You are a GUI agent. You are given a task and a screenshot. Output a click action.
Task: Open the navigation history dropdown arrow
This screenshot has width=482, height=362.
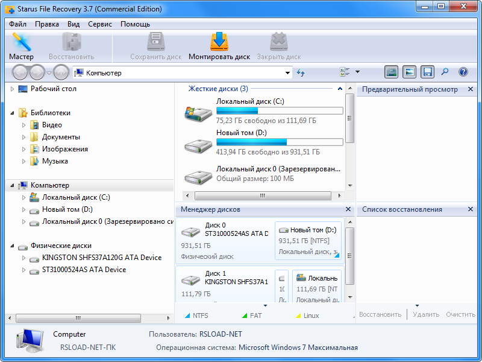coord(49,73)
